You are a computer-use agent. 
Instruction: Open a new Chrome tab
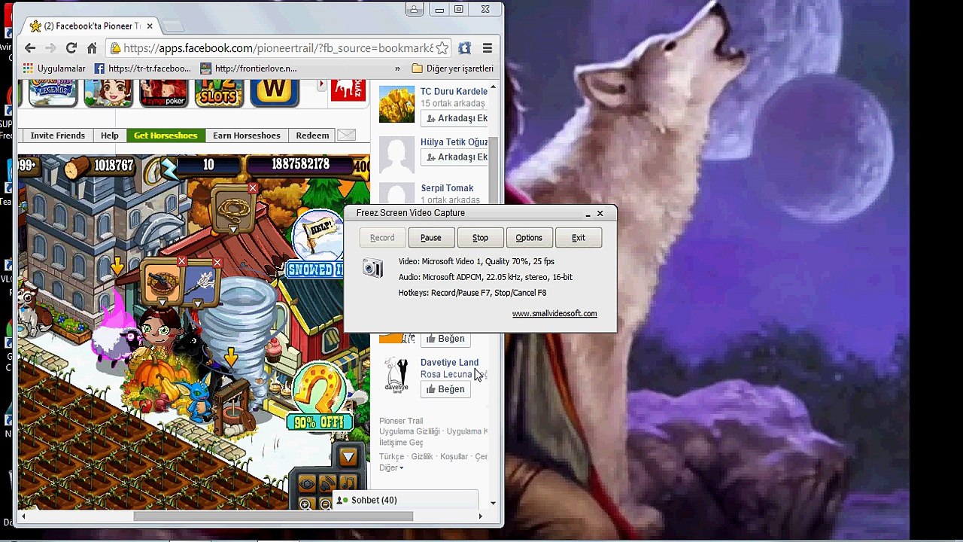click(x=172, y=26)
